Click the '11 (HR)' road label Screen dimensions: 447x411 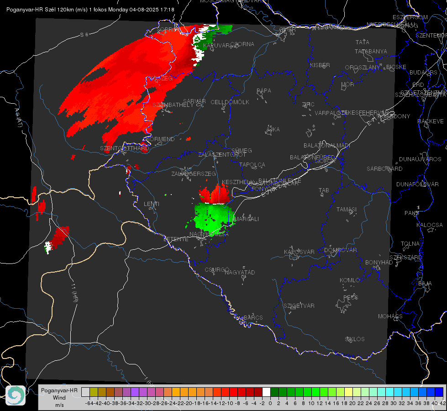point(74,293)
